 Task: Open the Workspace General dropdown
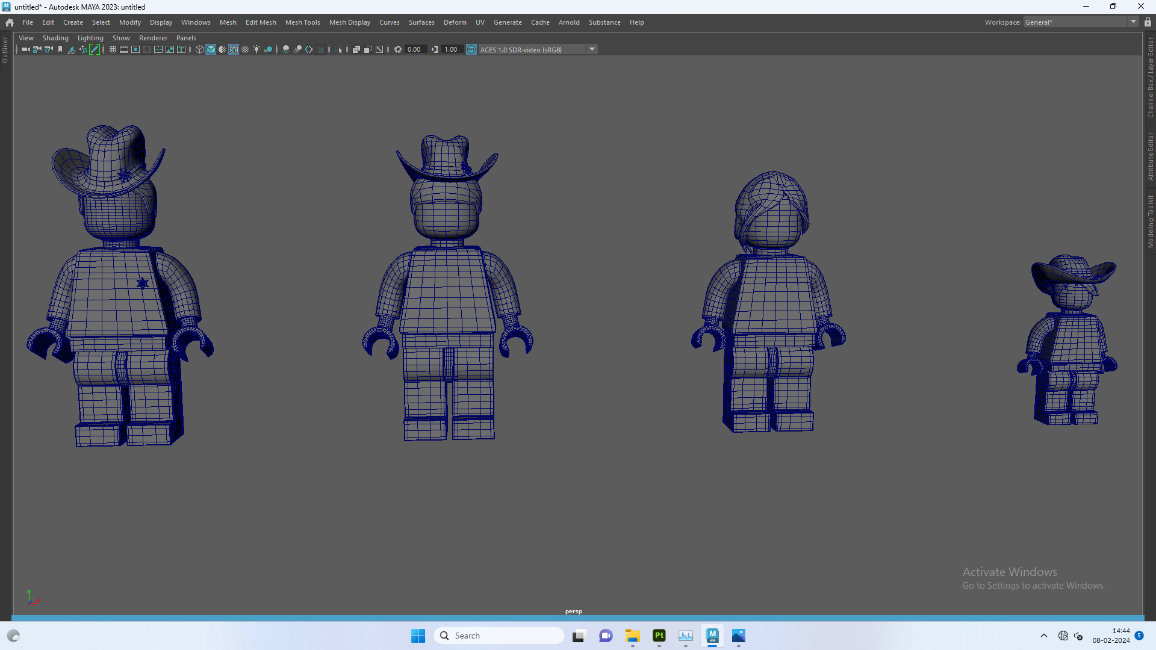pos(1081,22)
